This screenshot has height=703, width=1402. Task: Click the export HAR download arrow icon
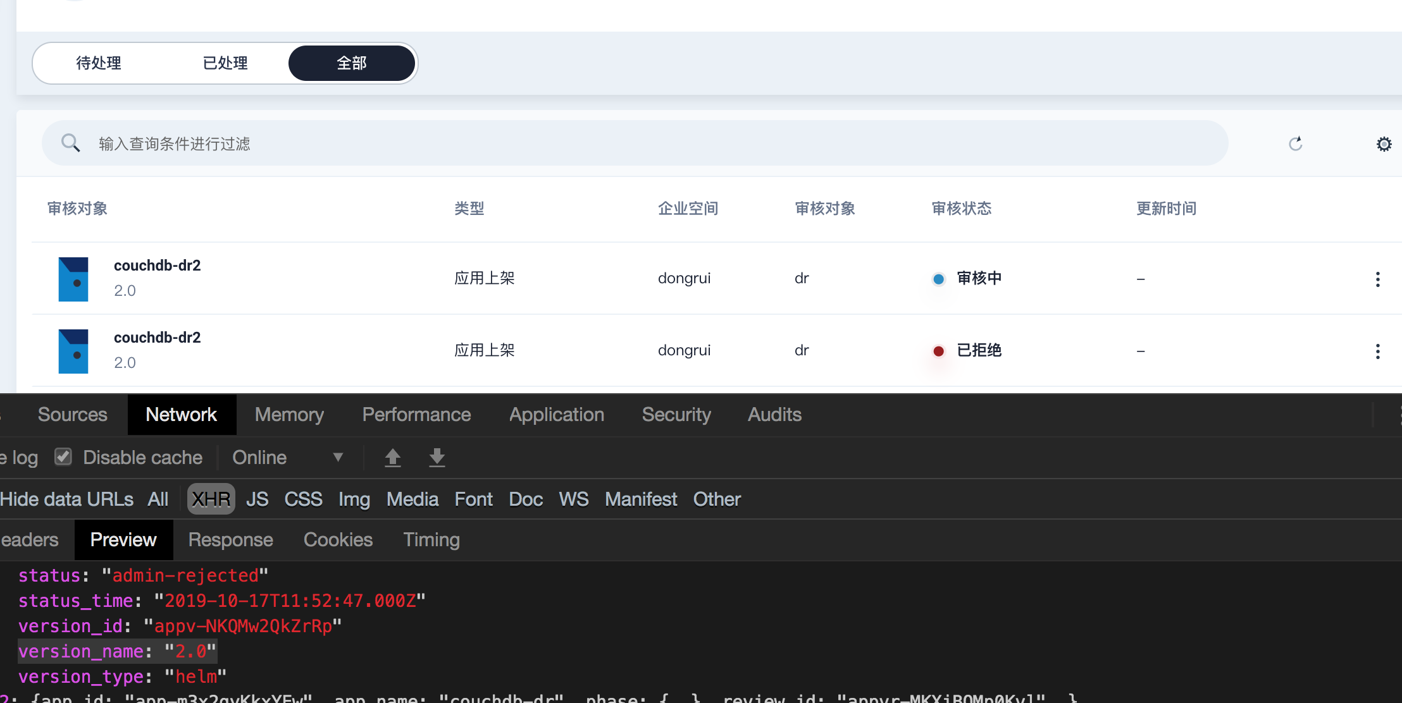click(x=437, y=457)
